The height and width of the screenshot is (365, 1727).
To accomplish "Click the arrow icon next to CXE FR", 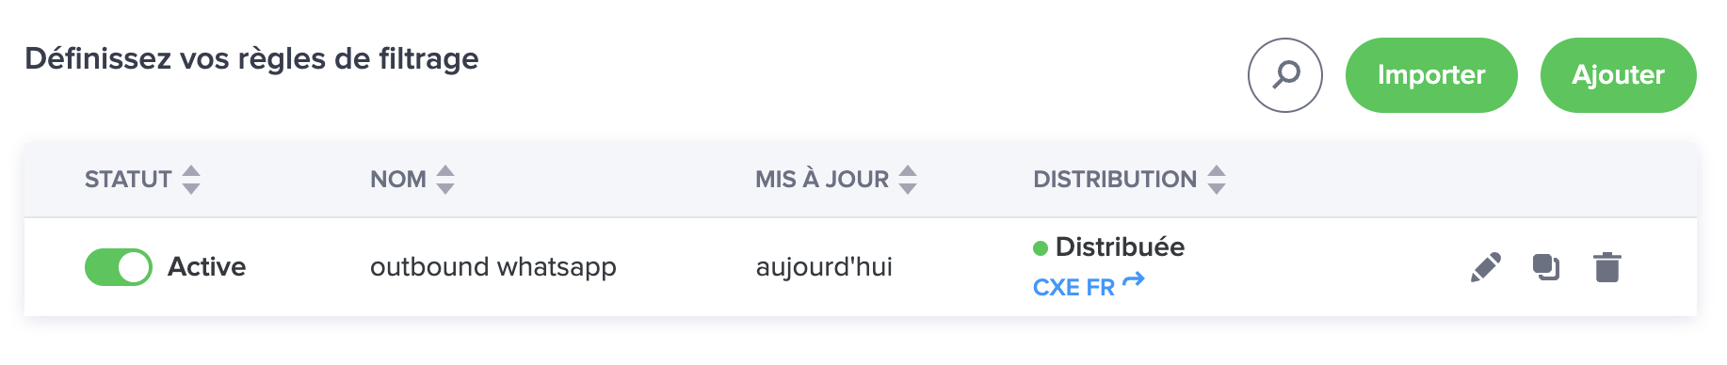I will [1134, 279].
